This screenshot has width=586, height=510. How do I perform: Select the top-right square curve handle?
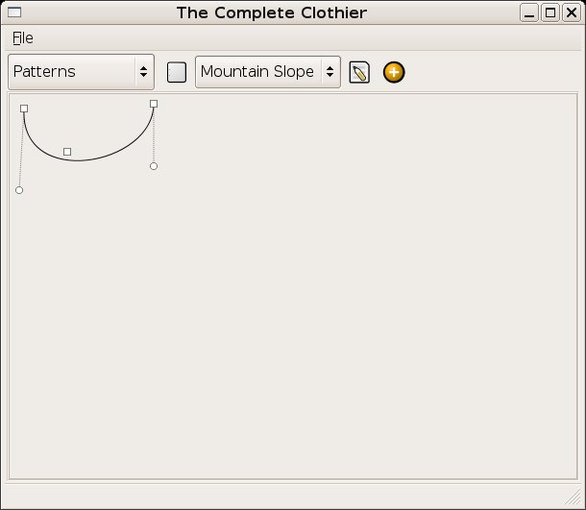pos(154,104)
